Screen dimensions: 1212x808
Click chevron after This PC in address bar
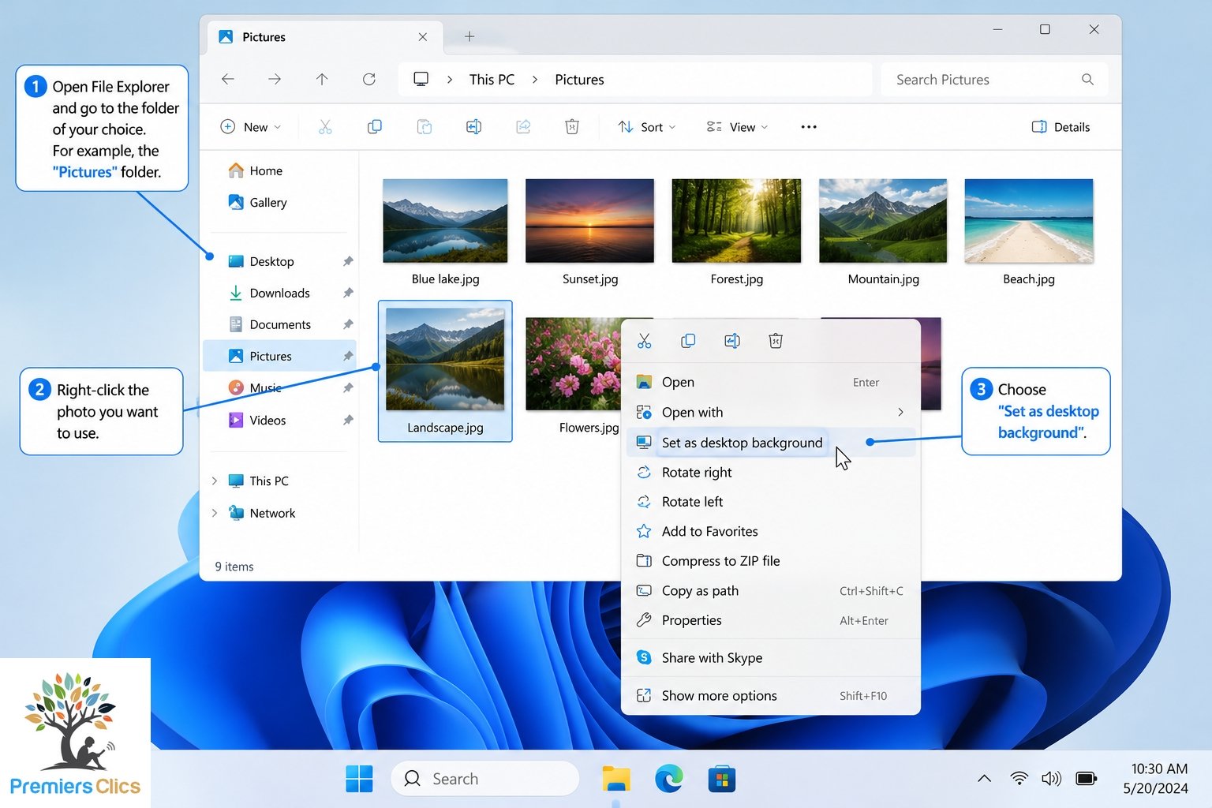tap(535, 80)
